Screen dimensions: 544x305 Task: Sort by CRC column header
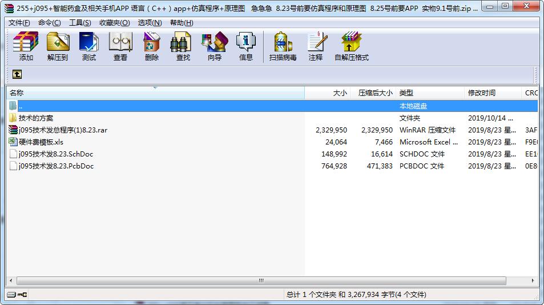pyautogui.click(x=530, y=93)
